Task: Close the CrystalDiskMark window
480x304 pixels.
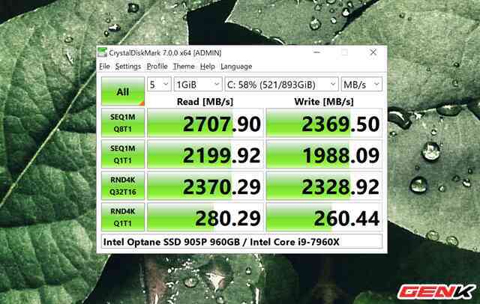Action: 373,52
